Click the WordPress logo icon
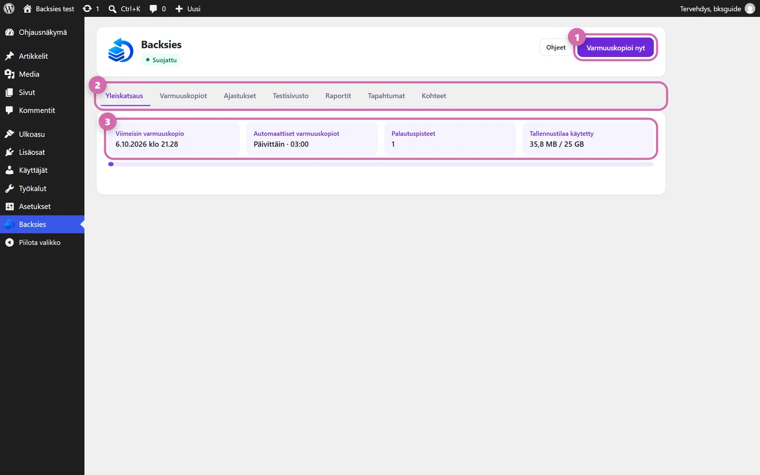The image size is (760, 475). [x=9, y=9]
